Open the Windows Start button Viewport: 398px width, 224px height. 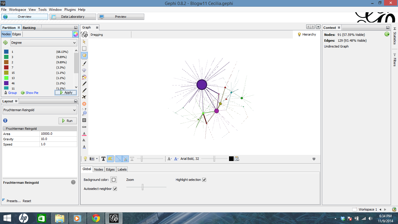[7, 218]
